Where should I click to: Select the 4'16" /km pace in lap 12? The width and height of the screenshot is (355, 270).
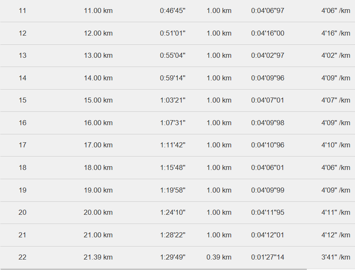click(x=336, y=33)
